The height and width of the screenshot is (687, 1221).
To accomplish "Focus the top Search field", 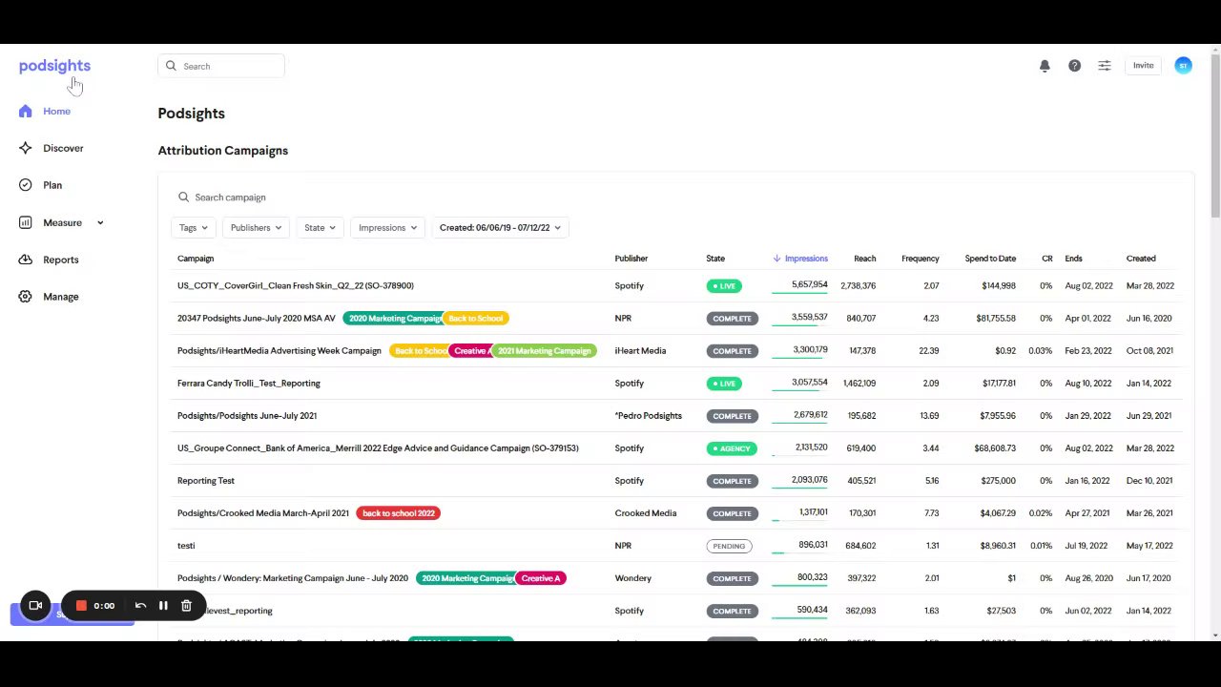I will coord(221,66).
